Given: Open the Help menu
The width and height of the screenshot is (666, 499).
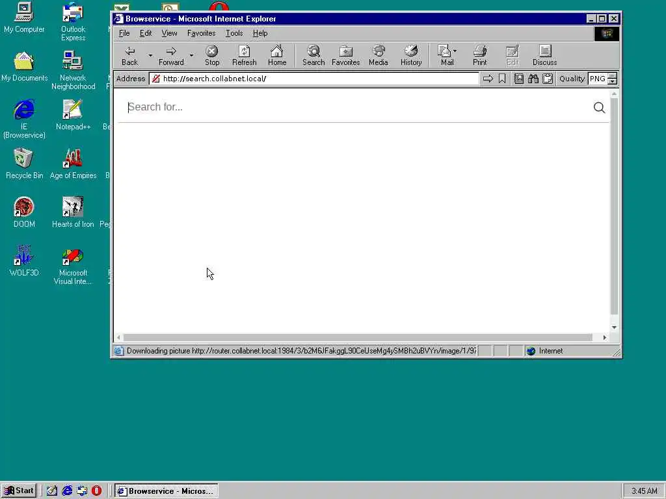Looking at the screenshot, I should pos(260,33).
